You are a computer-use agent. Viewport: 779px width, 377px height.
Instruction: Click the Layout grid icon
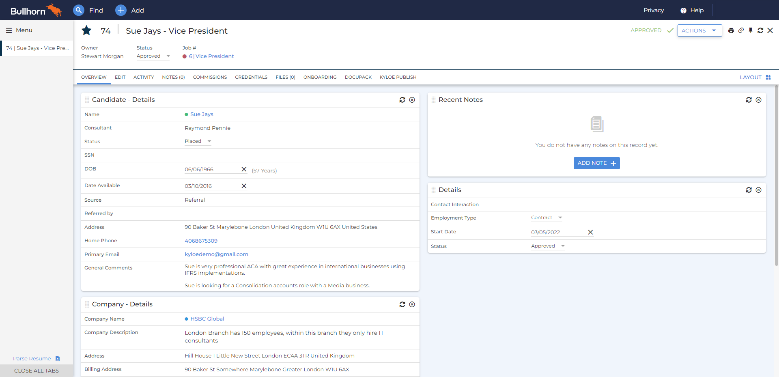(768, 77)
